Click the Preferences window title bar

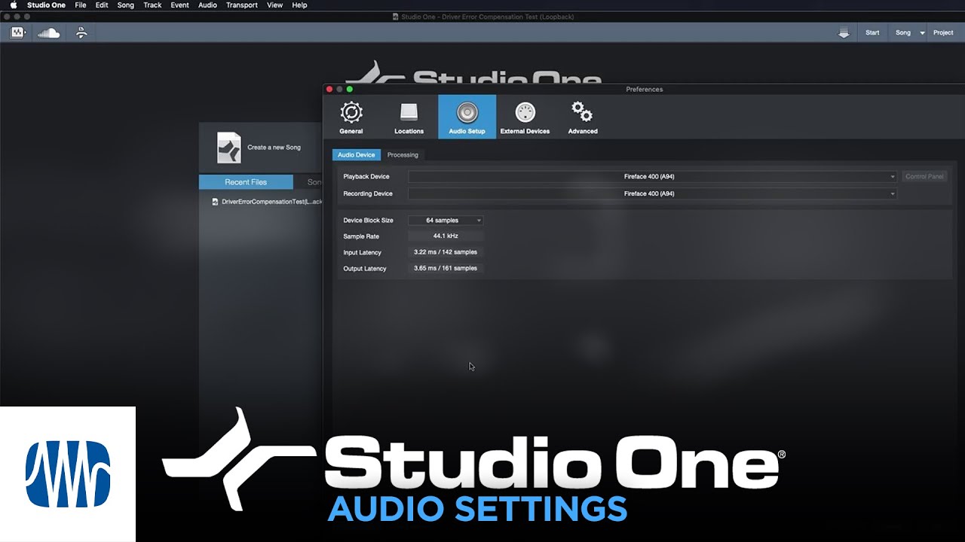644,89
